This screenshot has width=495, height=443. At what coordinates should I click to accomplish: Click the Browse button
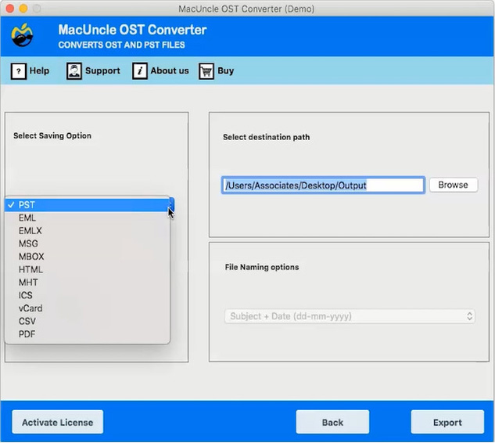[x=454, y=185]
